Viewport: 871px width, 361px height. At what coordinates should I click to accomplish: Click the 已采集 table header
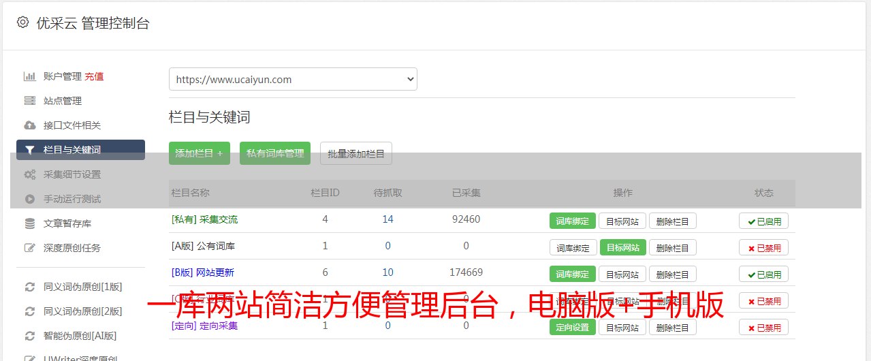click(x=466, y=193)
